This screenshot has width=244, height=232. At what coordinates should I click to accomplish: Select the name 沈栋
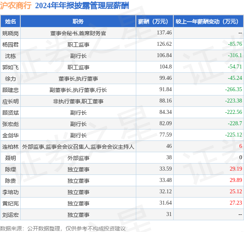[11, 56]
